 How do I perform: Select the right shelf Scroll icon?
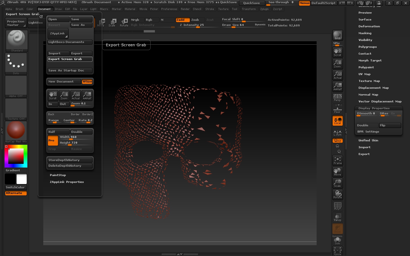[337, 52]
